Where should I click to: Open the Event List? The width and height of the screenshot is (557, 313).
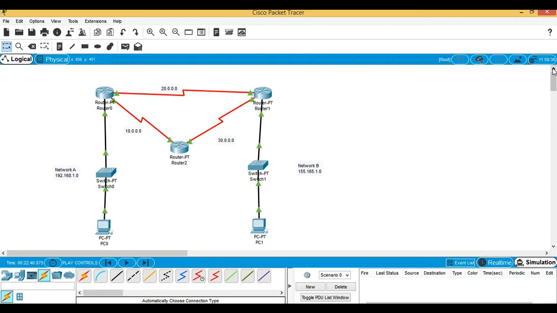coord(460,263)
